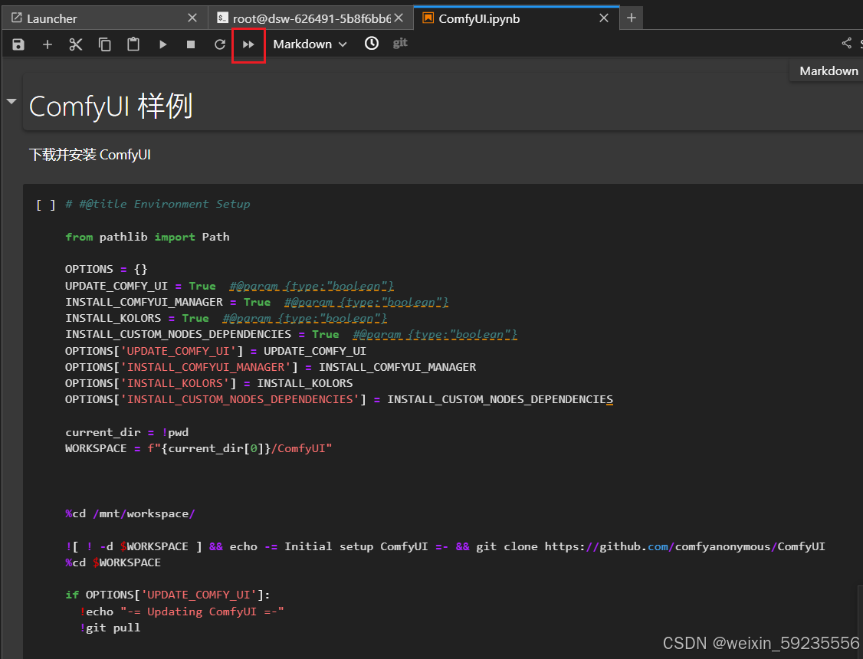
Task: Click the UPDATE_COMFY_UI = True line
Action: point(229,286)
